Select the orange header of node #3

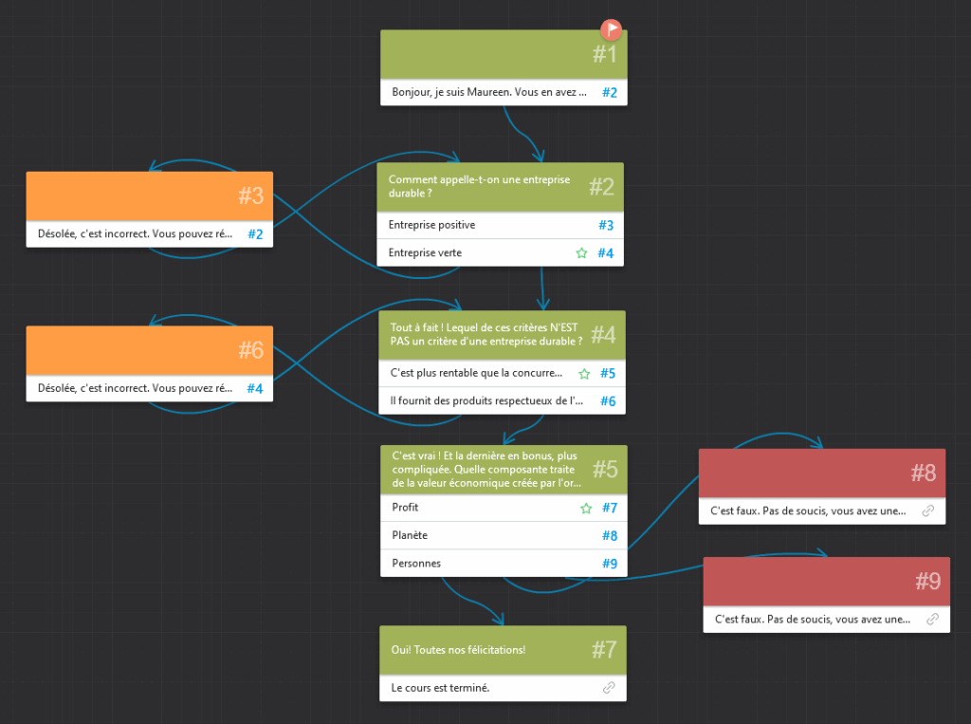point(149,196)
